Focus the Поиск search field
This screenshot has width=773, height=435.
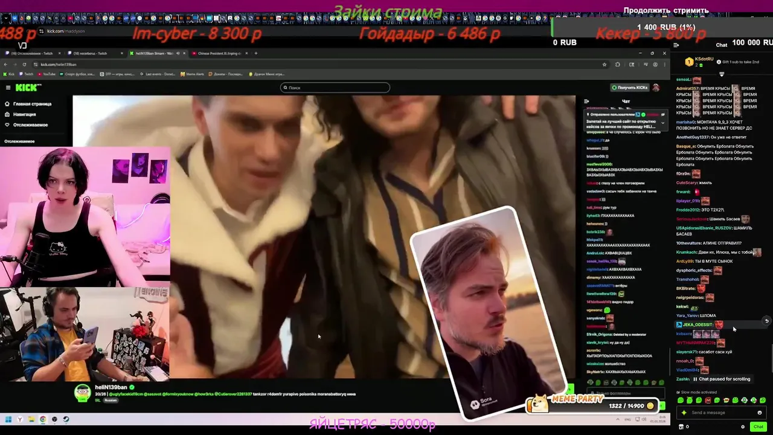point(335,88)
